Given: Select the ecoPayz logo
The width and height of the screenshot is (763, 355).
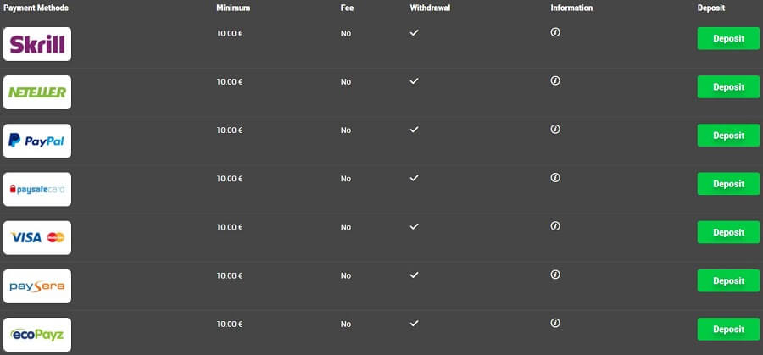Looking at the screenshot, I should 37,335.
